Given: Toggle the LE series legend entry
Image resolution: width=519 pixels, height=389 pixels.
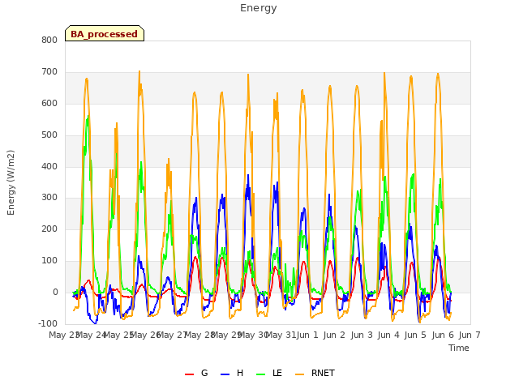Looking at the screenshot, I should coord(269,373).
